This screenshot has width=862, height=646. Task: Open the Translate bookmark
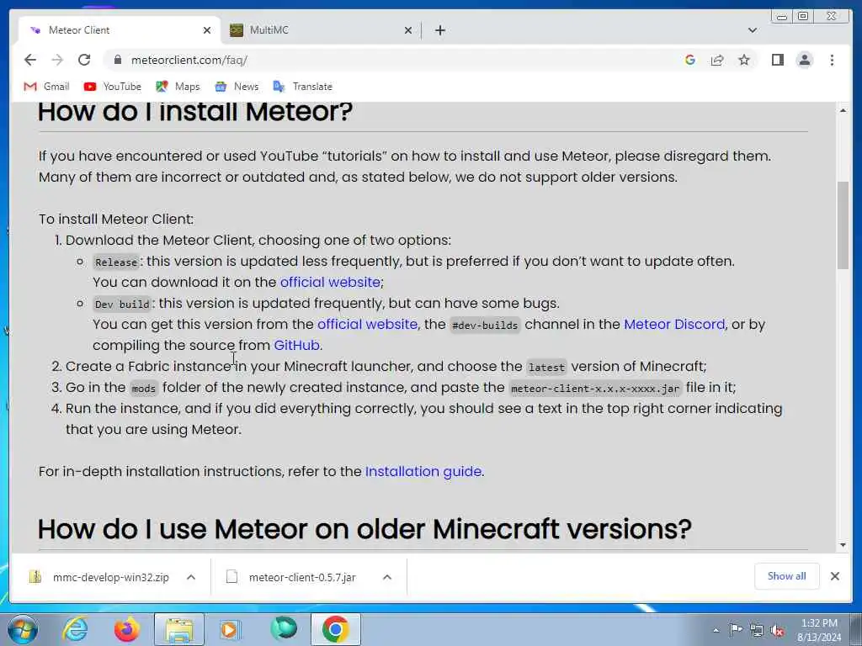[x=303, y=87]
